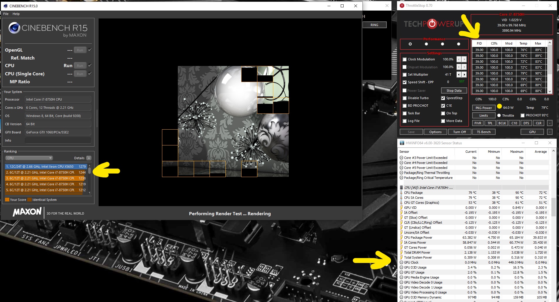559x302 pixels.
Task: Enable the Set Multiplier checkbox
Action: pos(405,74)
